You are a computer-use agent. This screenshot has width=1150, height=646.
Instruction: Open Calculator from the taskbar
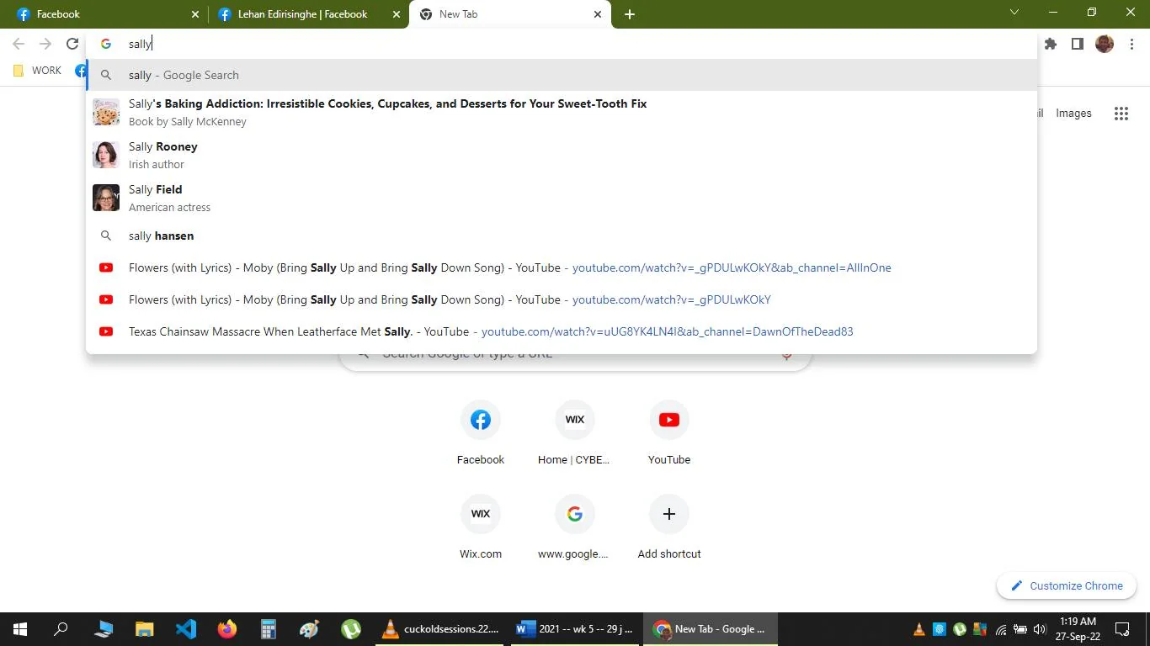[269, 629]
